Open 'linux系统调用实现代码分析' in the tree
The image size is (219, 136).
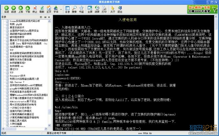coord(25,21)
